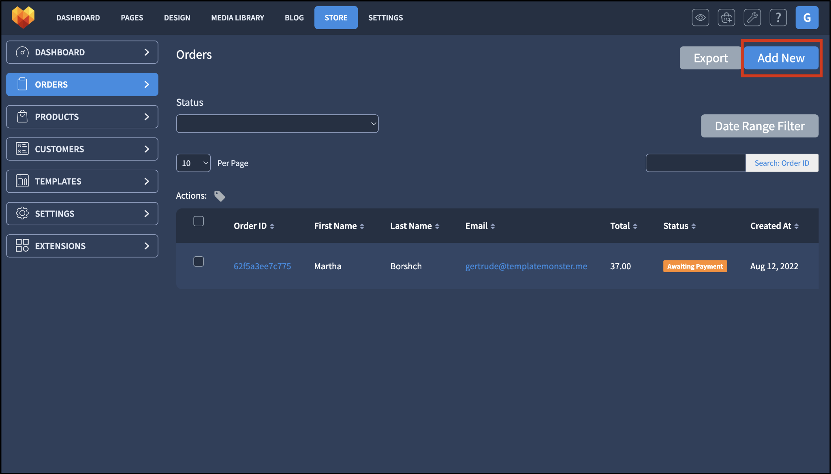831x474 pixels.
Task: Click the Add New button
Action: (x=781, y=58)
